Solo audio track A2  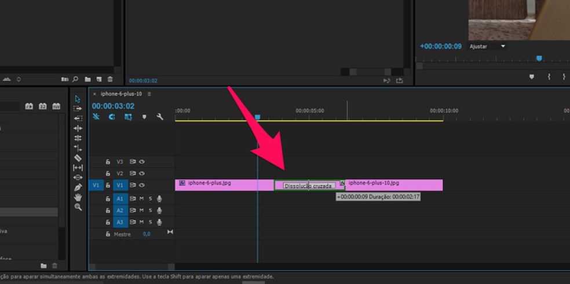[150, 211]
